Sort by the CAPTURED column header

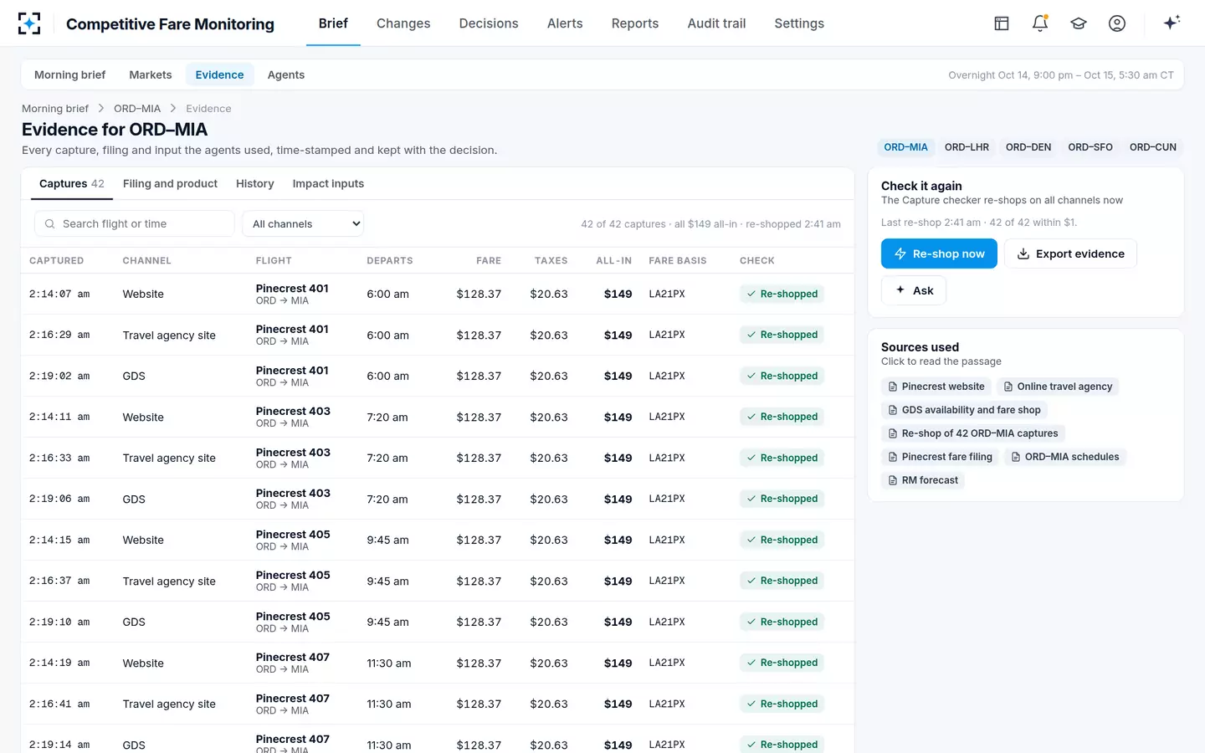pyautogui.click(x=56, y=261)
